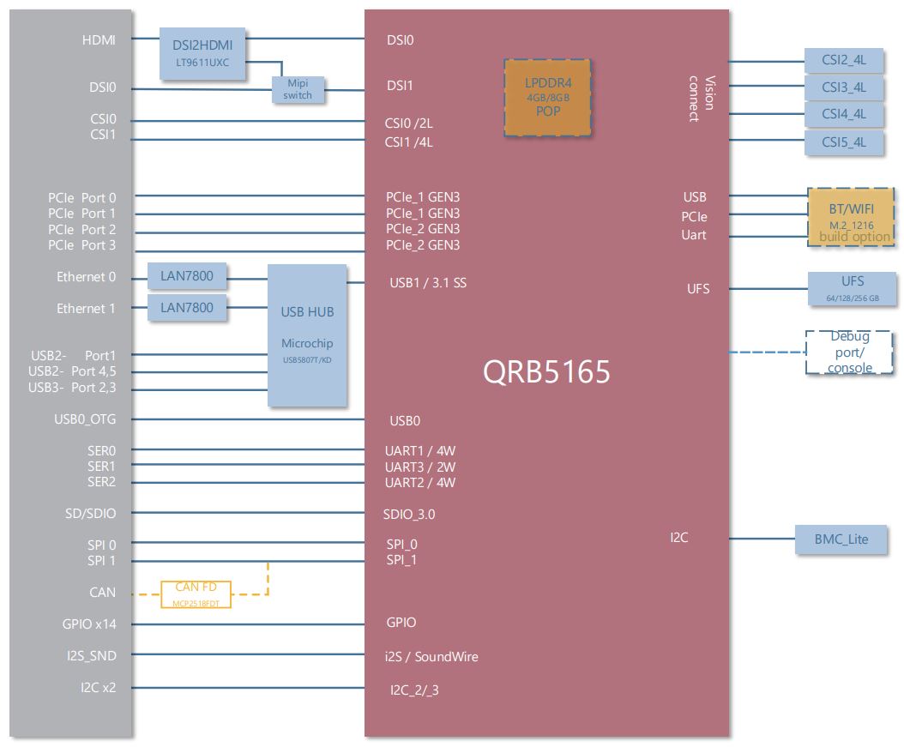The height and width of the screenshot is (747, 904).
Task: Click the CSI0 connector label
Action: point(103,118)
